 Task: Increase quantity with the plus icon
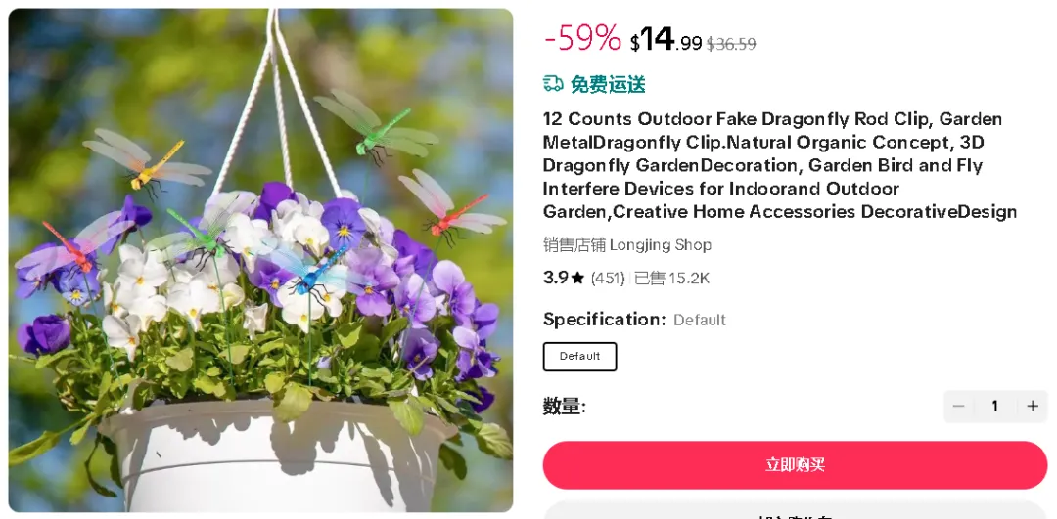pyautogui.click(x=1033, y=406)
